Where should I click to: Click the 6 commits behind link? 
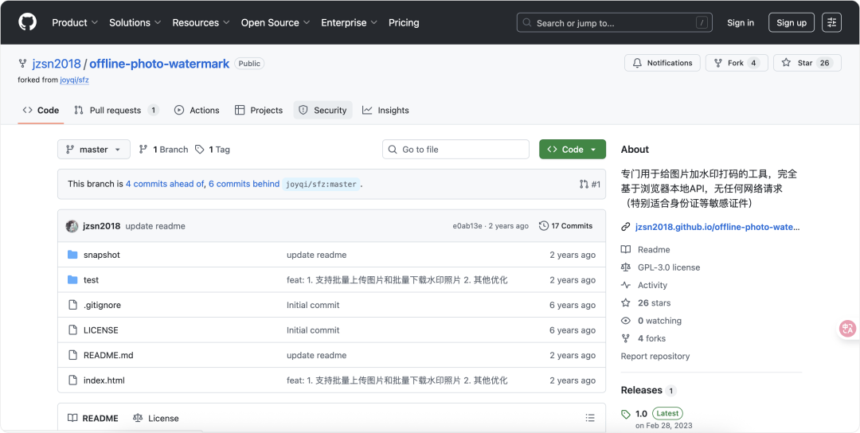(244, 184)
